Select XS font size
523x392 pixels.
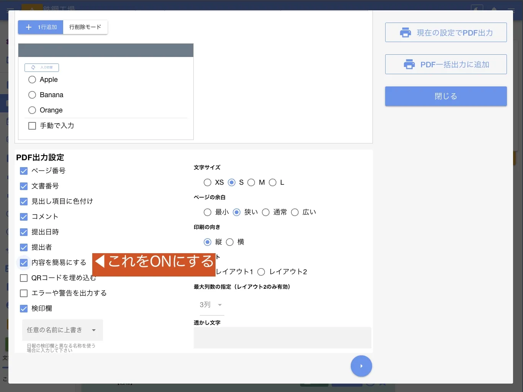pos(208,182)
